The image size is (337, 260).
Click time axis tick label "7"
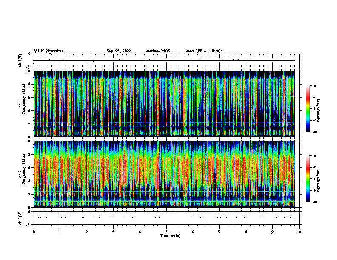point(220,232)
